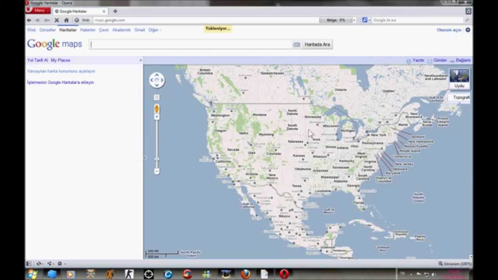Open Firefox from the taskbar
This screenshot has height=280, width=498.
(x=245, y=274)
